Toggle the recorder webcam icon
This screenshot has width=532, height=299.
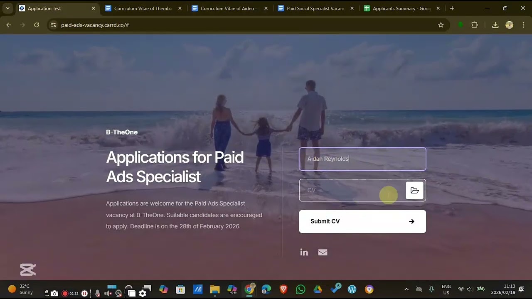pyautogui.click(x=119, y=294)
